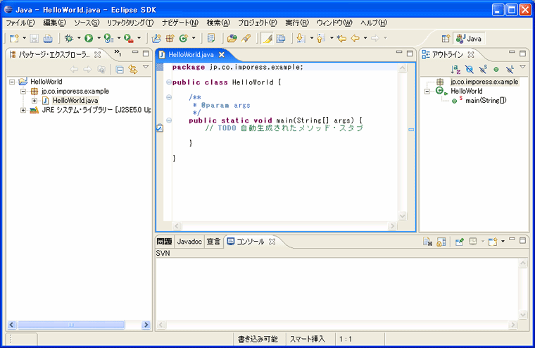Toggle Pin Console button
Viewport: 535px width, 348px height.
point(459,242)
